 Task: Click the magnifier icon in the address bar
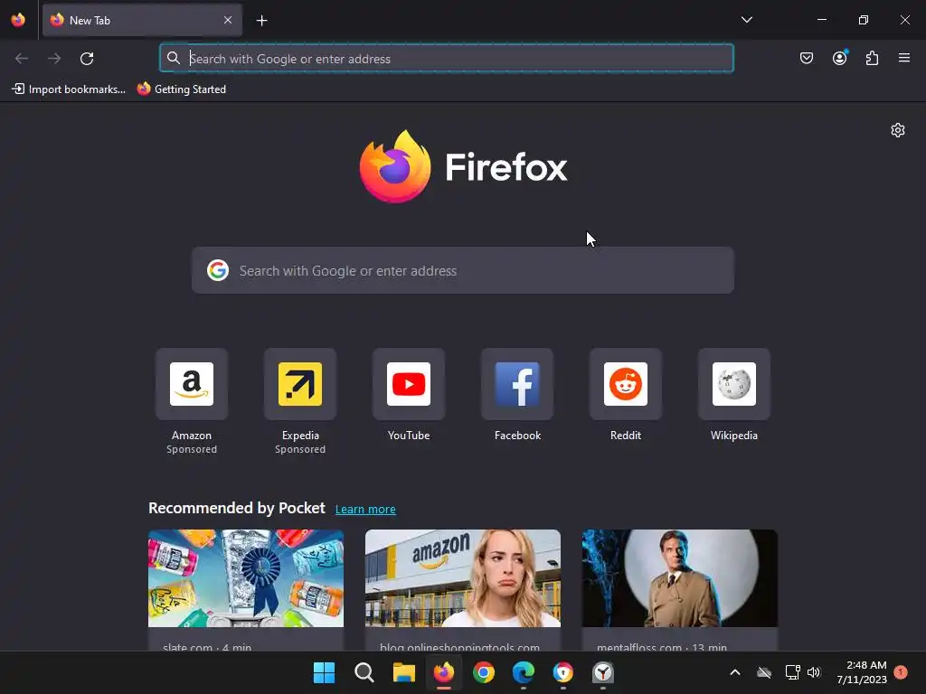pos(173,58)
